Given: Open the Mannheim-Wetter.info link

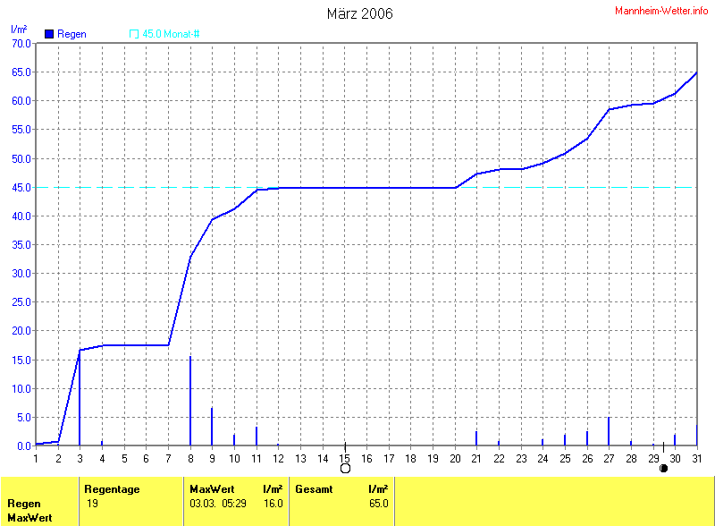Looking at the screenshot, I should pyautogui.click(x=661, y=10).
